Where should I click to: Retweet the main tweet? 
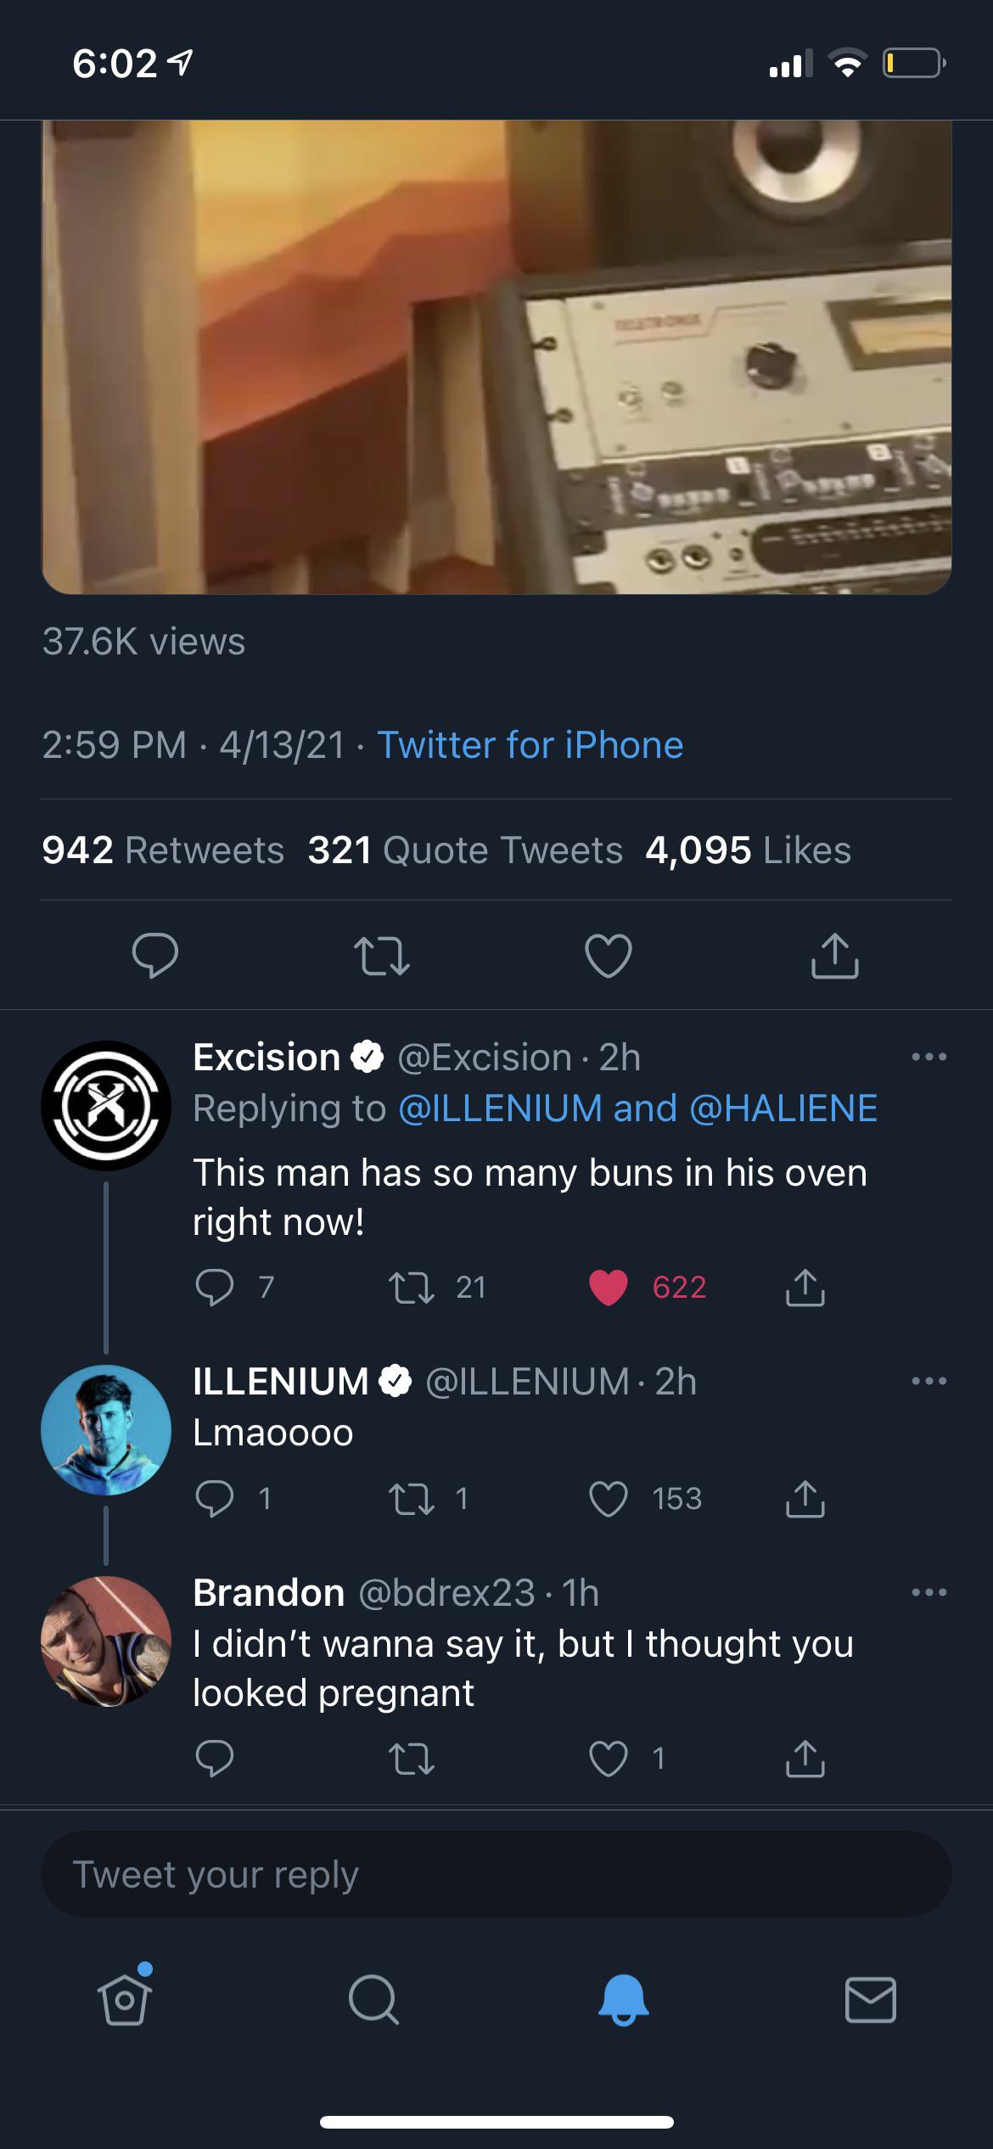(382, 956)
